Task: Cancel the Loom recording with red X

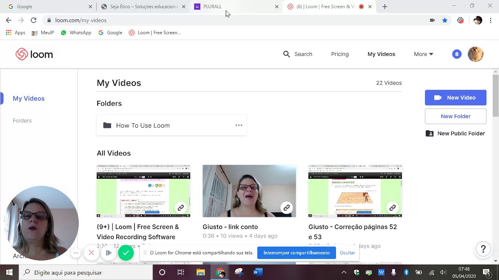Action: [x=91, y=253]
